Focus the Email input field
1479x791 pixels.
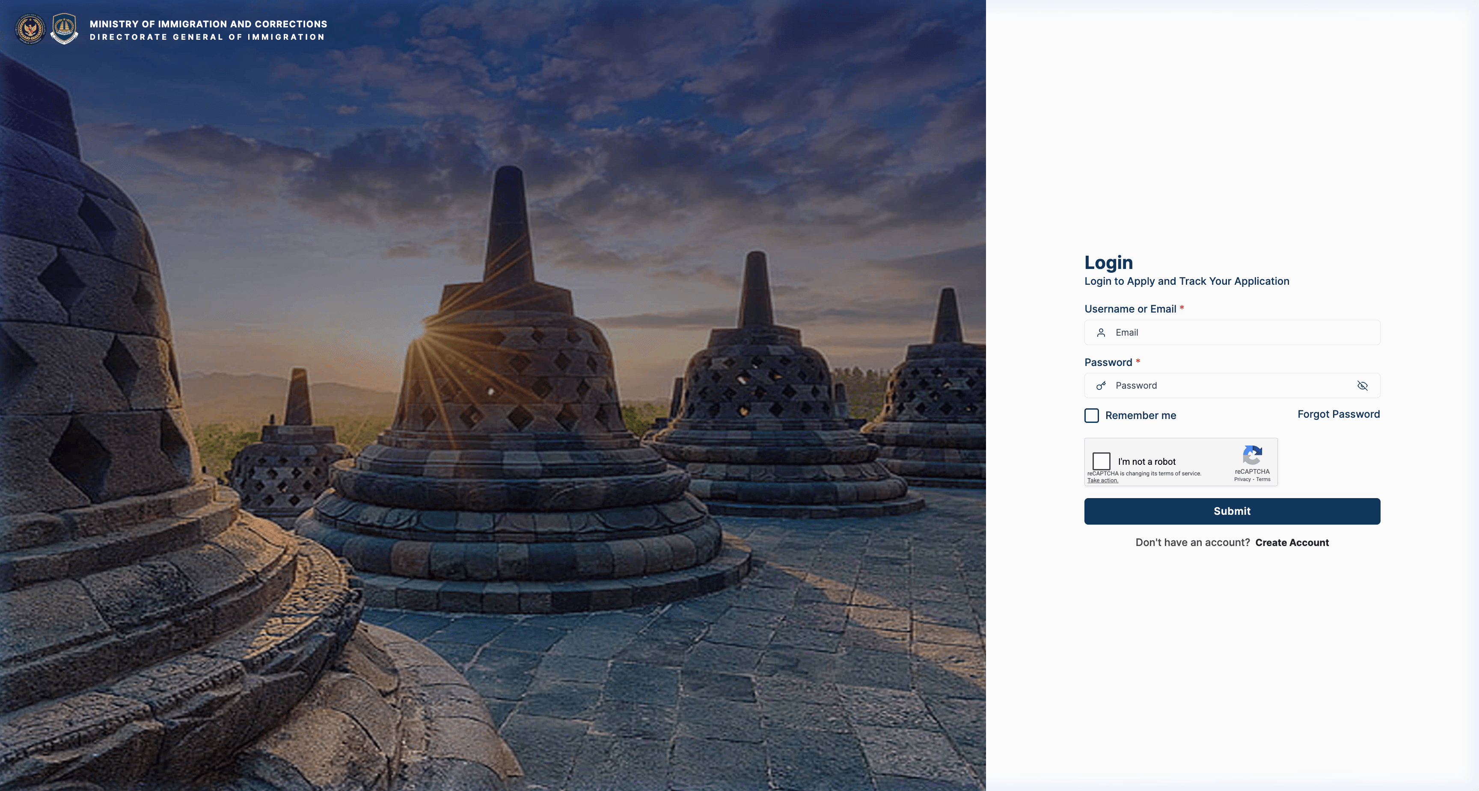point(1232,333)
